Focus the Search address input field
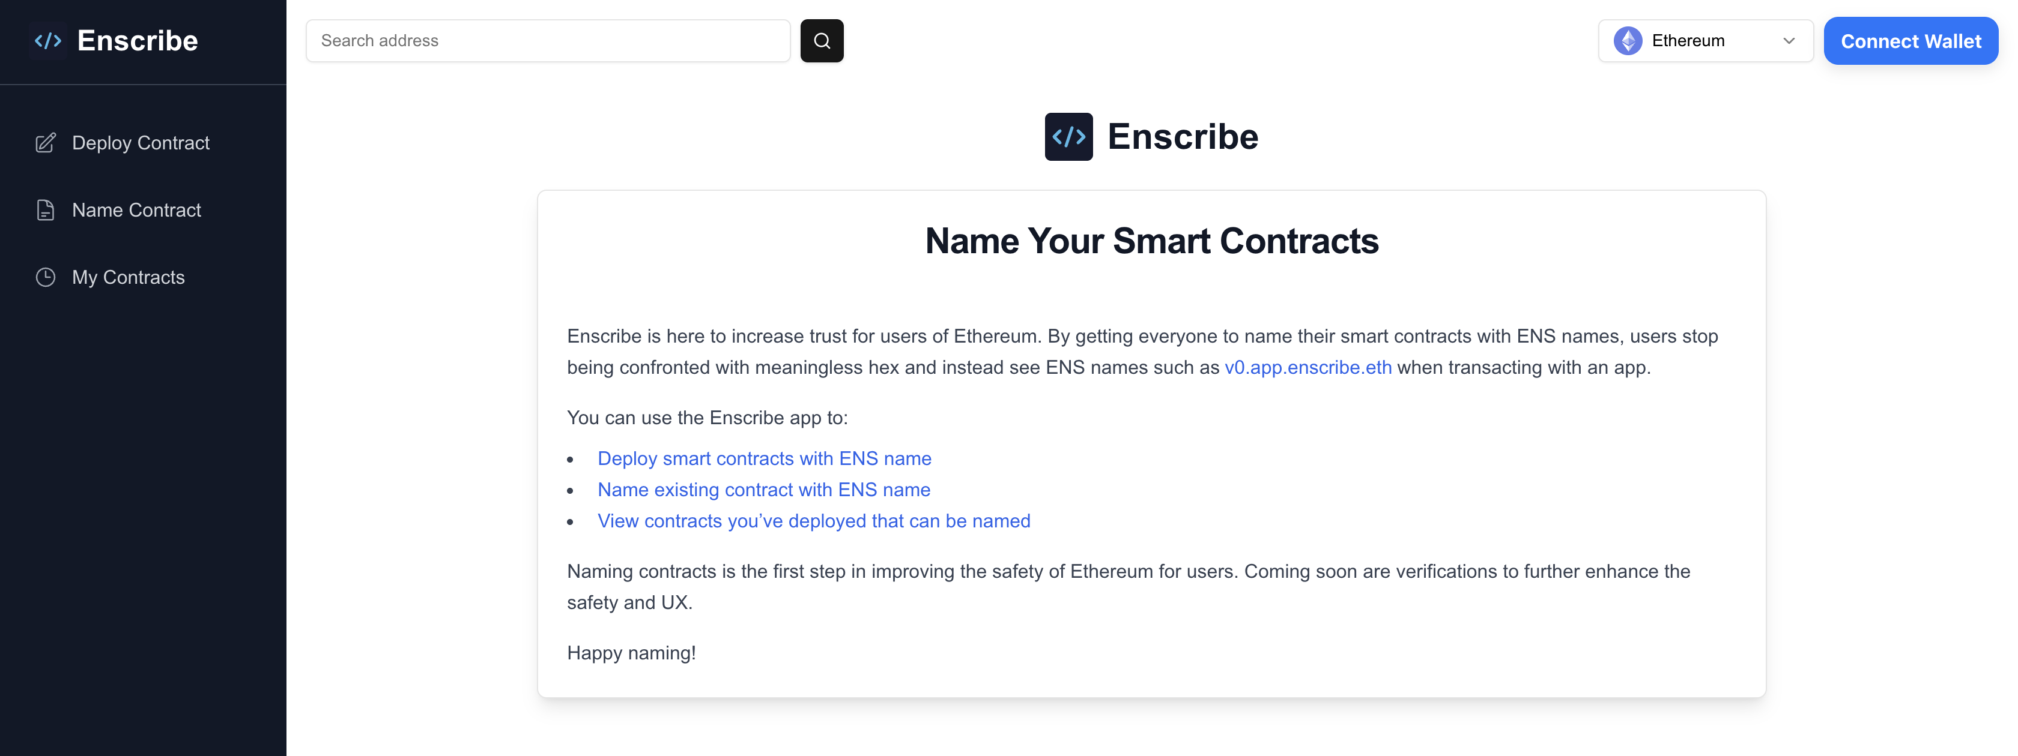The height and width of the screenshot is (756, 2018). [548, 41]
